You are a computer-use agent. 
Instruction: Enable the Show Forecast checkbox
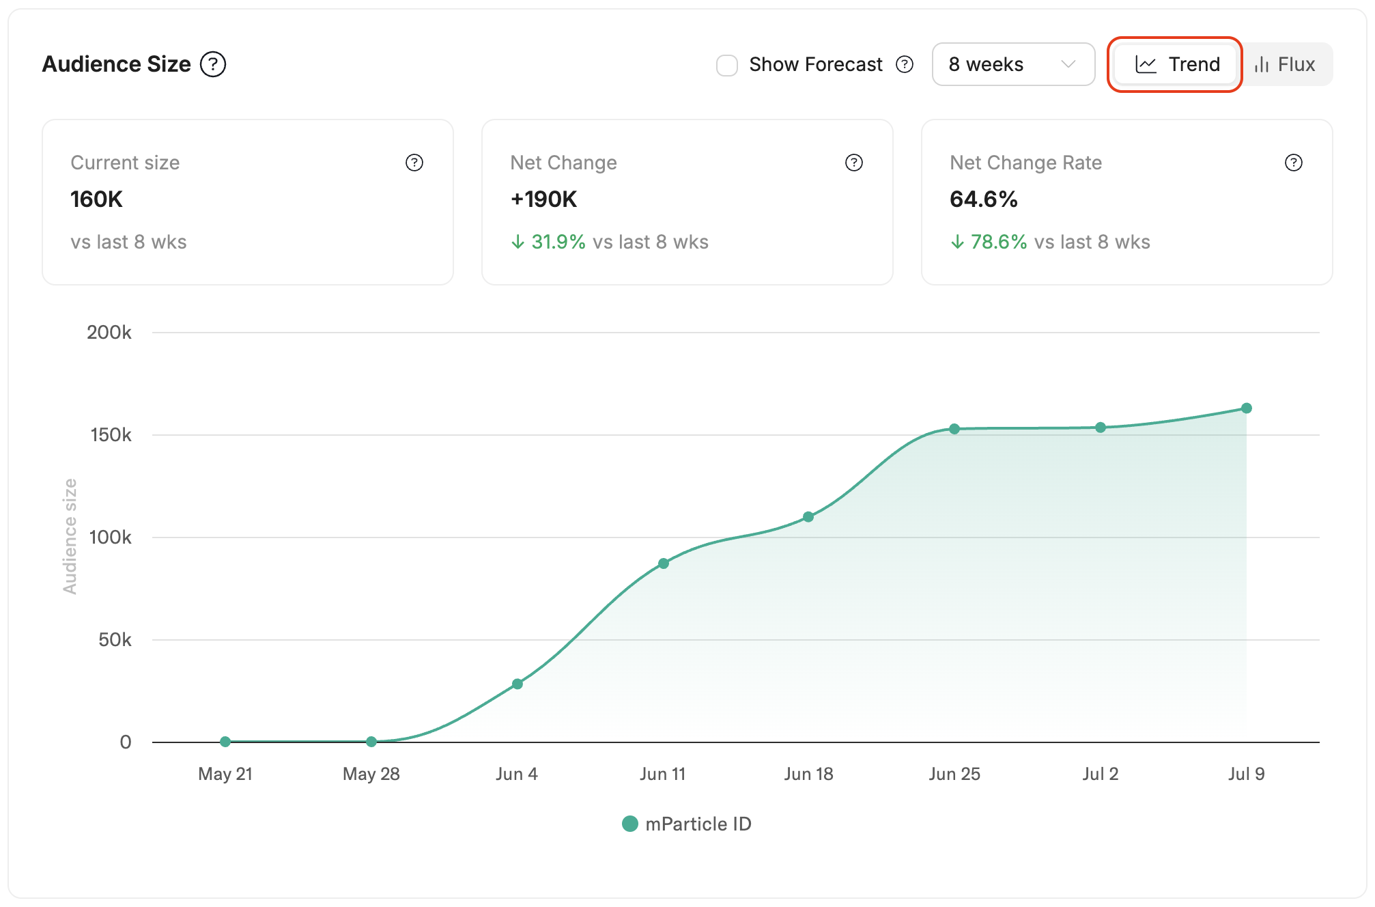click(x=727, y=66)
